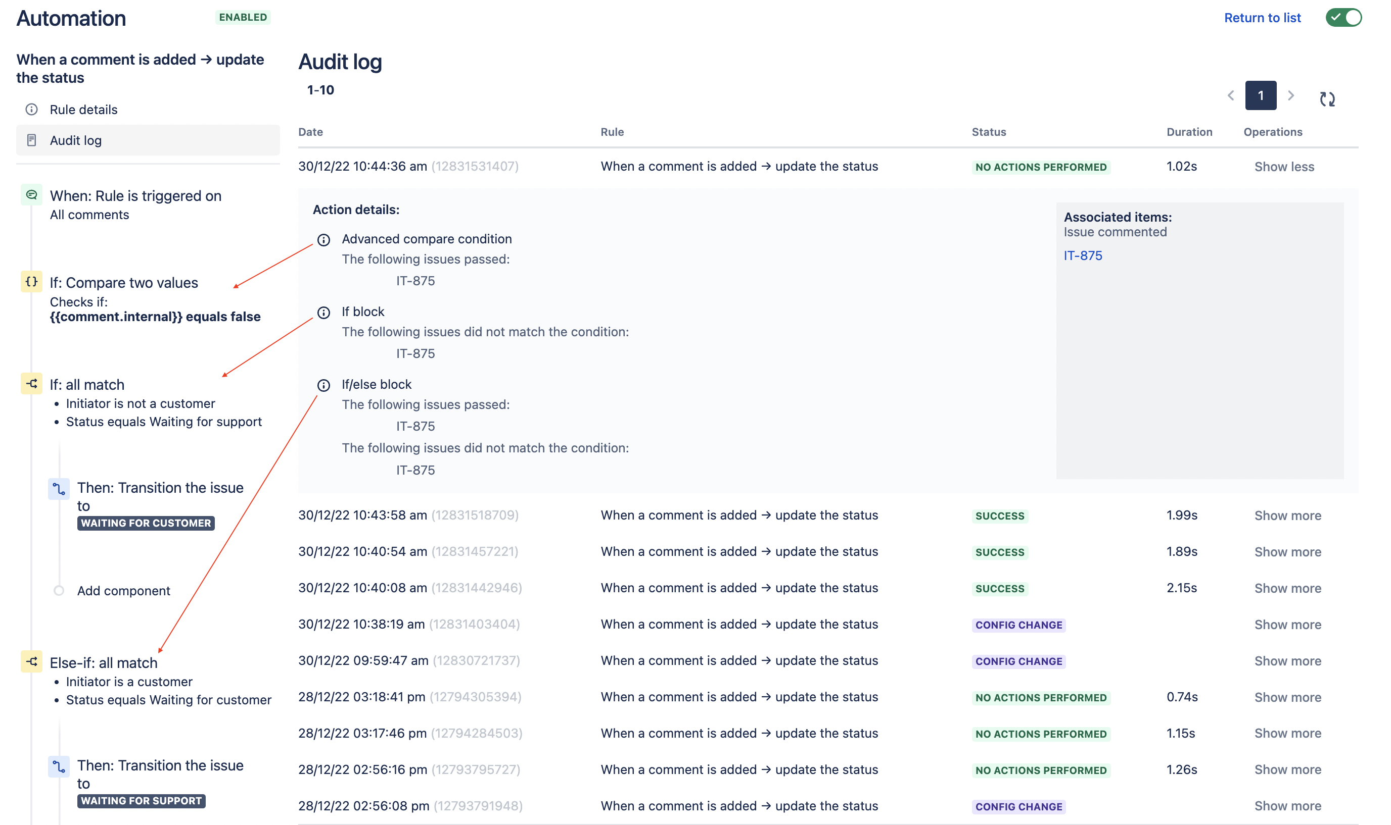This screenshot has height=825, width=1391.
Task: Expand the 10:38:19 am config change entry
Action: click(1287, 625)
